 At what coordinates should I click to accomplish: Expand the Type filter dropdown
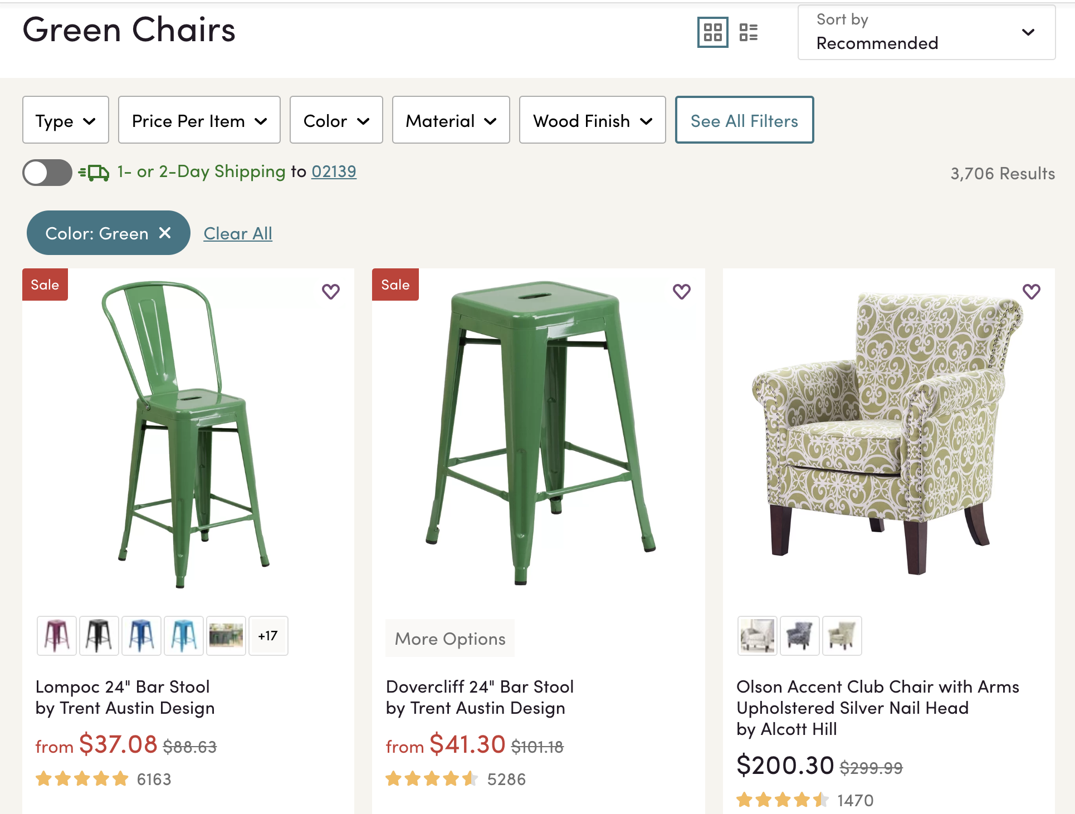65,120
